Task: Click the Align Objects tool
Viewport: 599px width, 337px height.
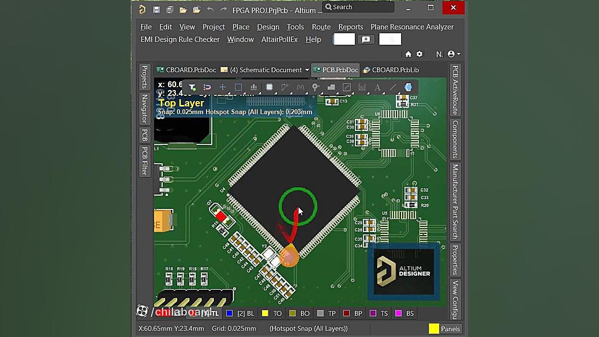Action: [254, 87]
